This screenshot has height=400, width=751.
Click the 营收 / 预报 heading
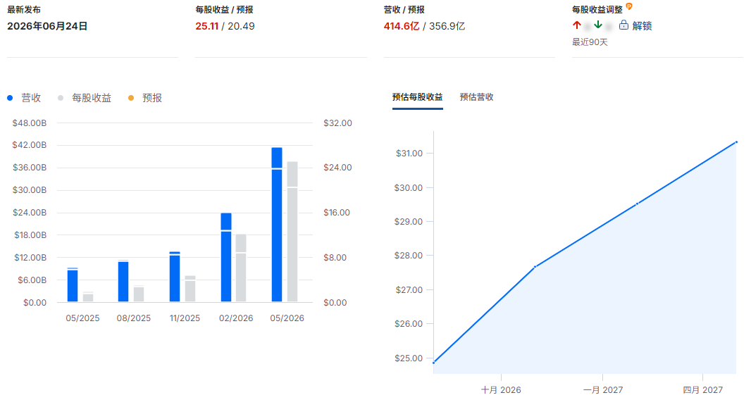point(404,10)
